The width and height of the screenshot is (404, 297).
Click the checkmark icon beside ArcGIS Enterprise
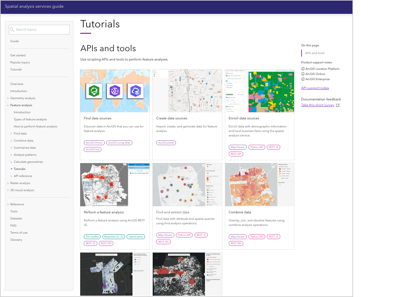302,79
